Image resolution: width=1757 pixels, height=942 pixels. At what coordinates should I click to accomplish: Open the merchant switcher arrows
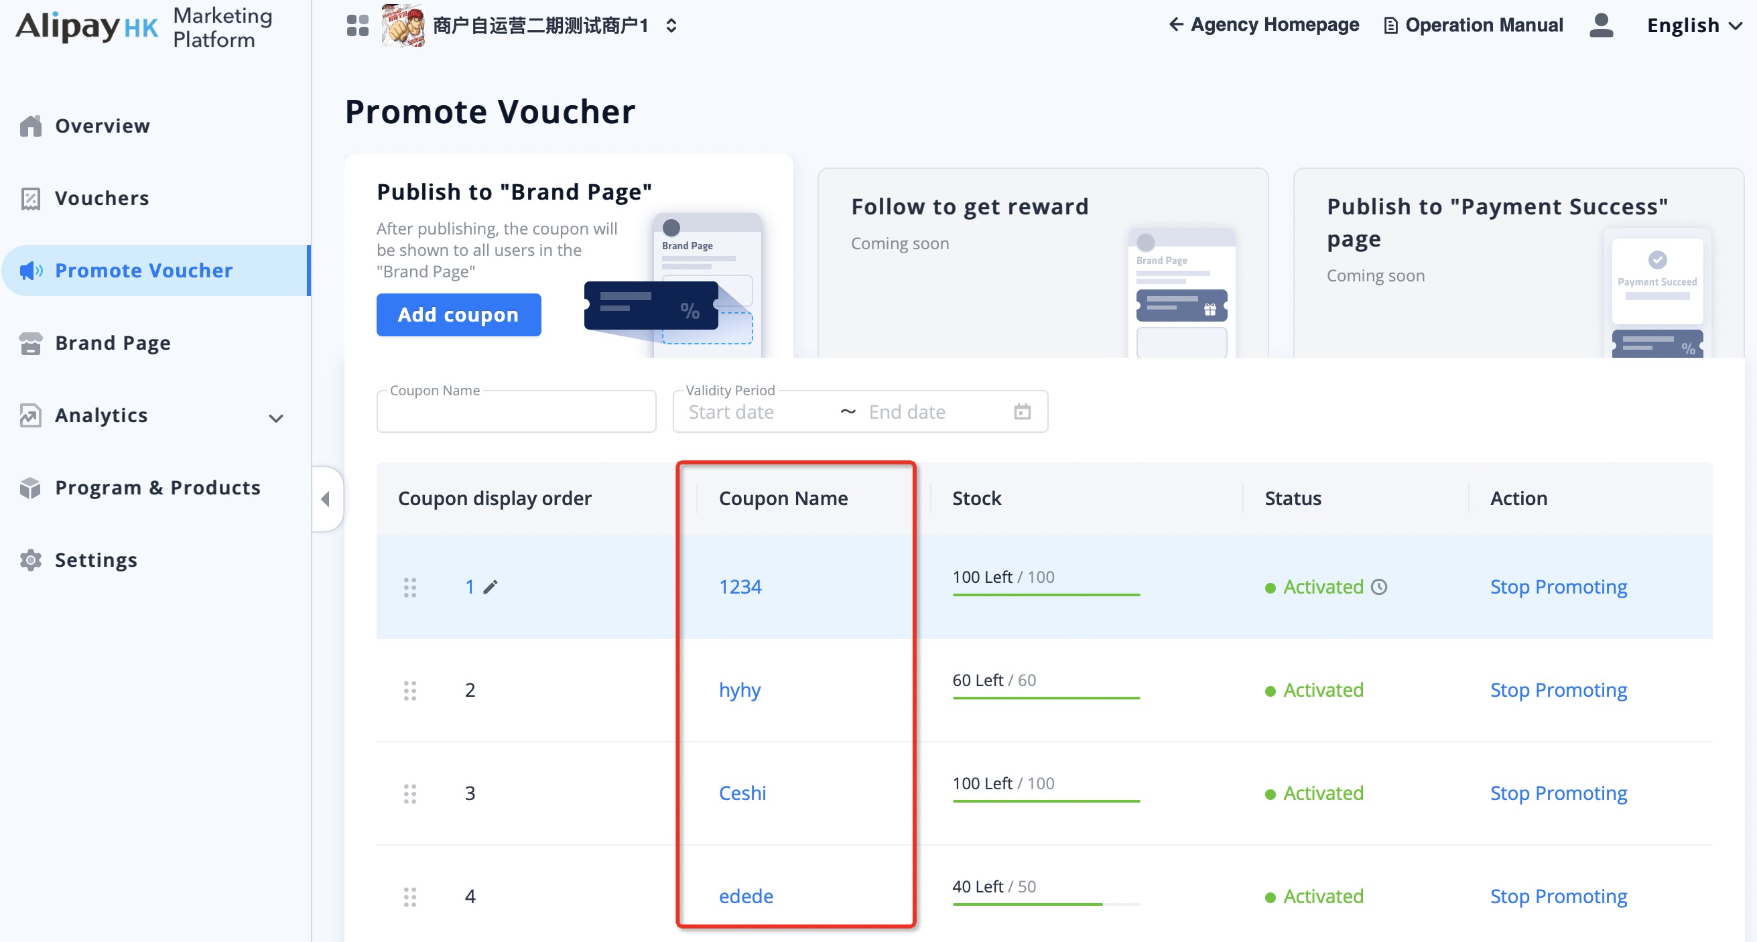(671, 26)
